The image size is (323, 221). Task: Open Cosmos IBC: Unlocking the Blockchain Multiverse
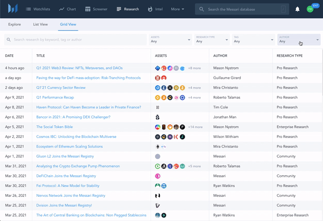pyautogui.click(x=76, y=137)
